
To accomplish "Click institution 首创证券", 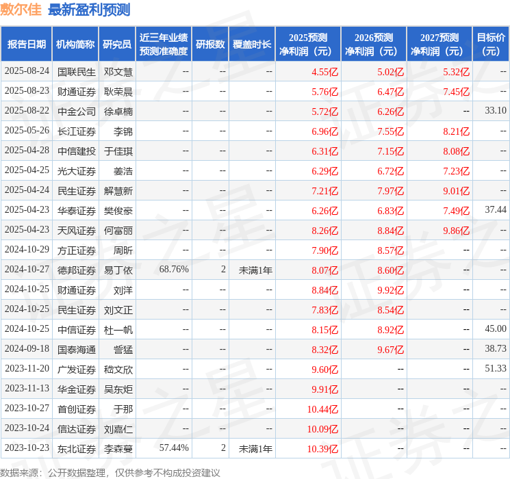I will (77, 409).
